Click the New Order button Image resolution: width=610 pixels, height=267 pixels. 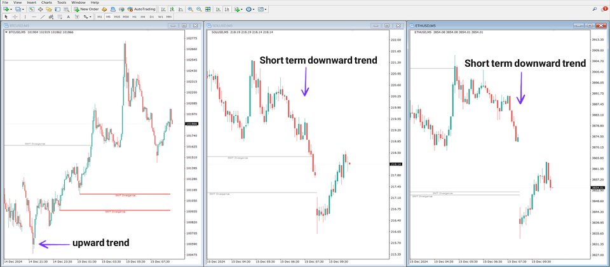point(86,9)
